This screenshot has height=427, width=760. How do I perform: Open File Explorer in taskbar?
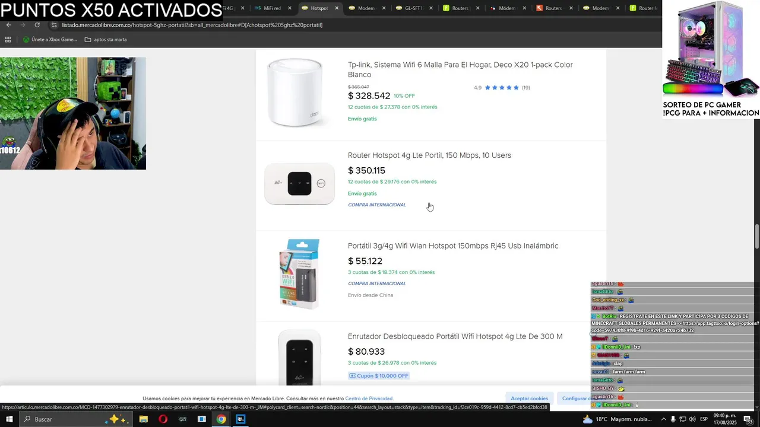point(144,419)
